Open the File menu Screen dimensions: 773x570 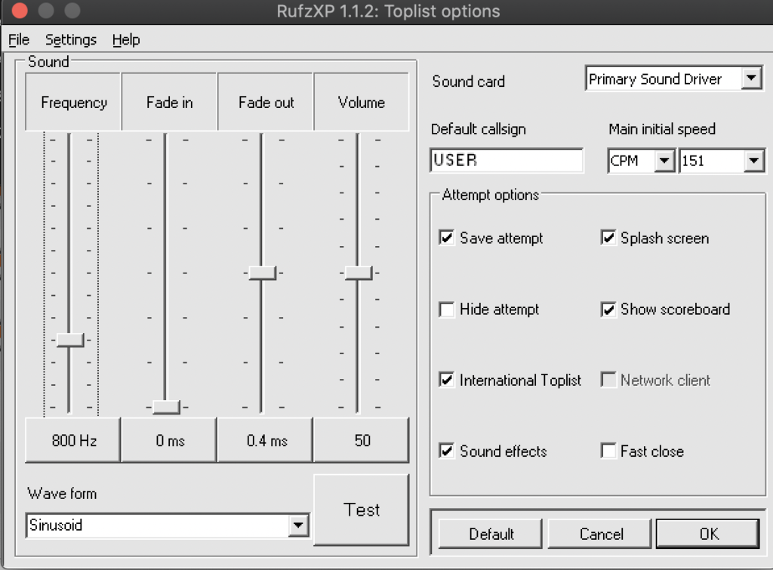(x=19, y=40)
